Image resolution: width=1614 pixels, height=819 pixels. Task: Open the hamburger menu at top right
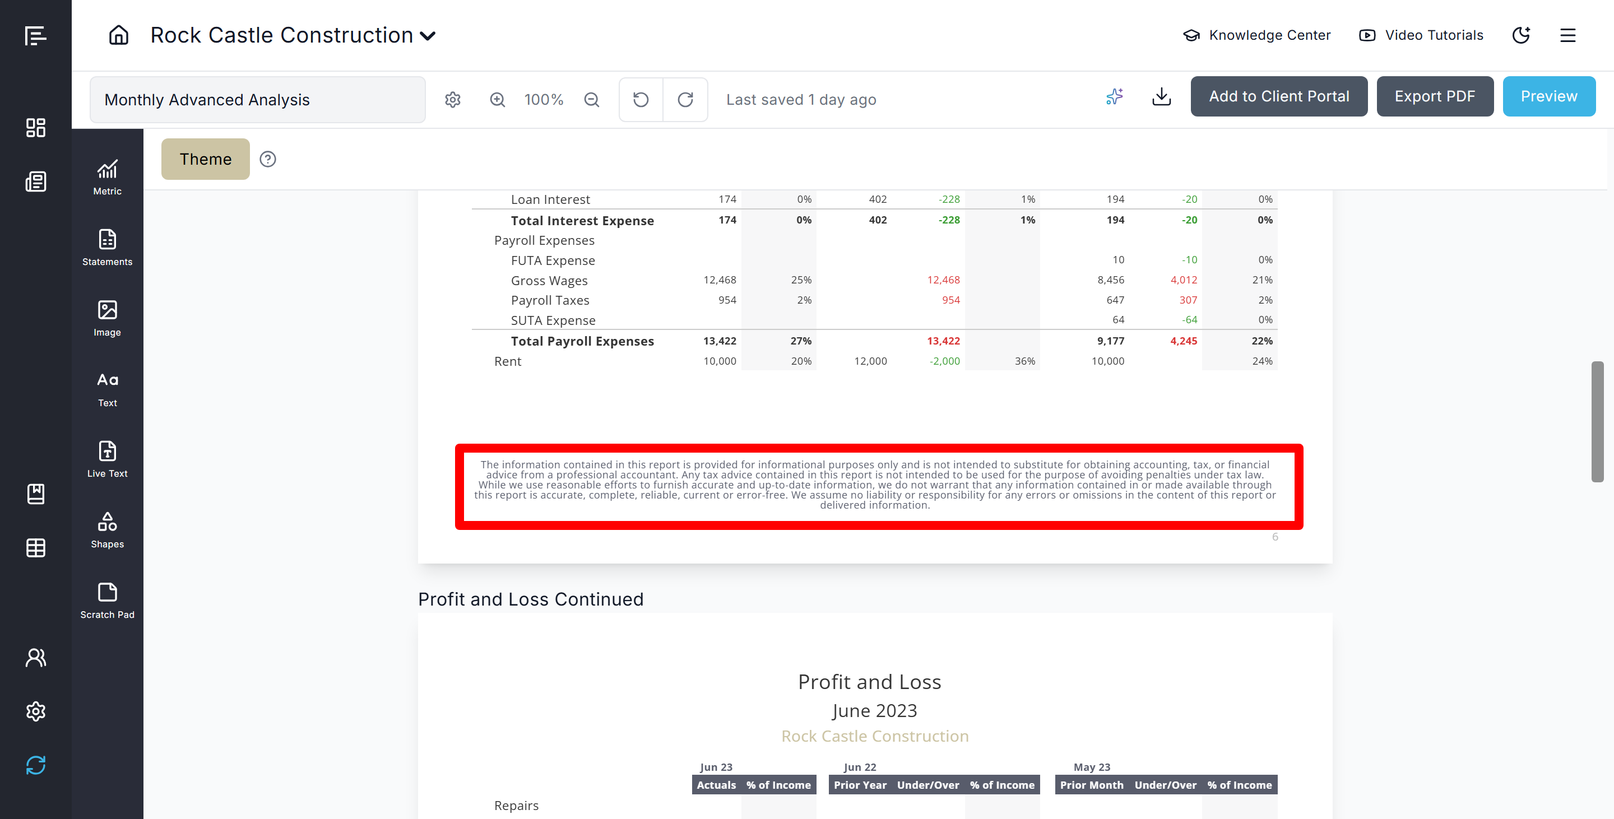[1567, 35]
